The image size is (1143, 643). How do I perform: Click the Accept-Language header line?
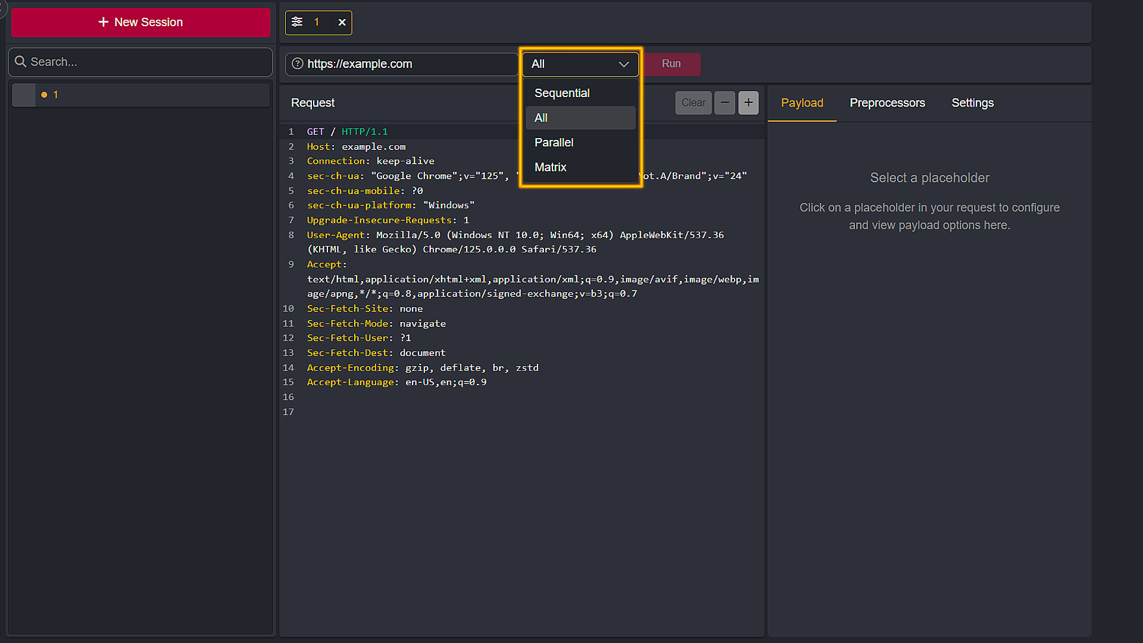pyautogui.click(x=396, y=382)
